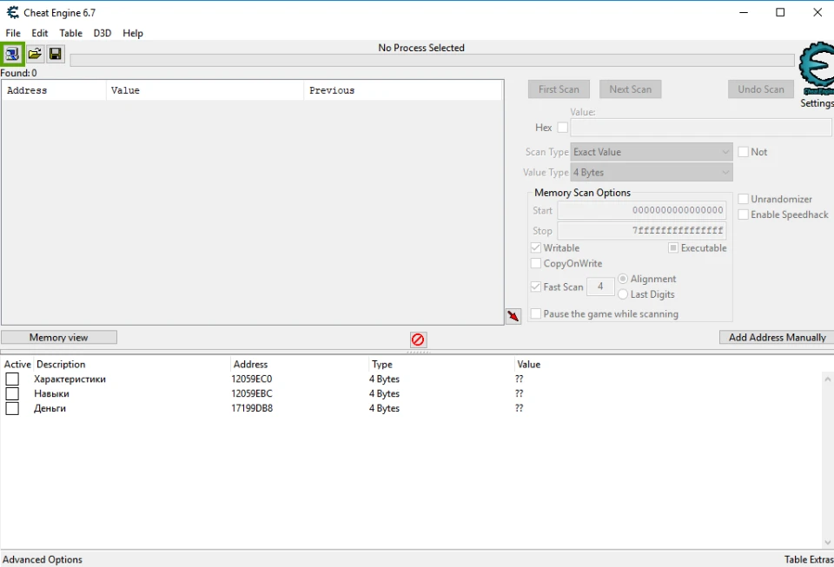Click Add Address Manually button
Viewport: 834px width, 567px height.
[x=777, y=337]
